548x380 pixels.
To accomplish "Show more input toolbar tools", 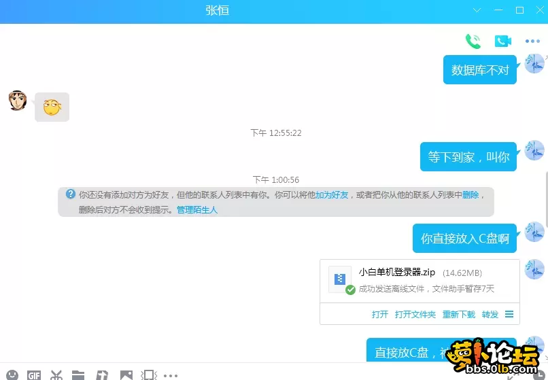I will point(171,376).
